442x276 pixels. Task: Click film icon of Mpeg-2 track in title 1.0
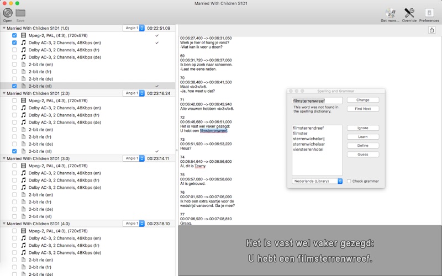(x=24, y=35)
